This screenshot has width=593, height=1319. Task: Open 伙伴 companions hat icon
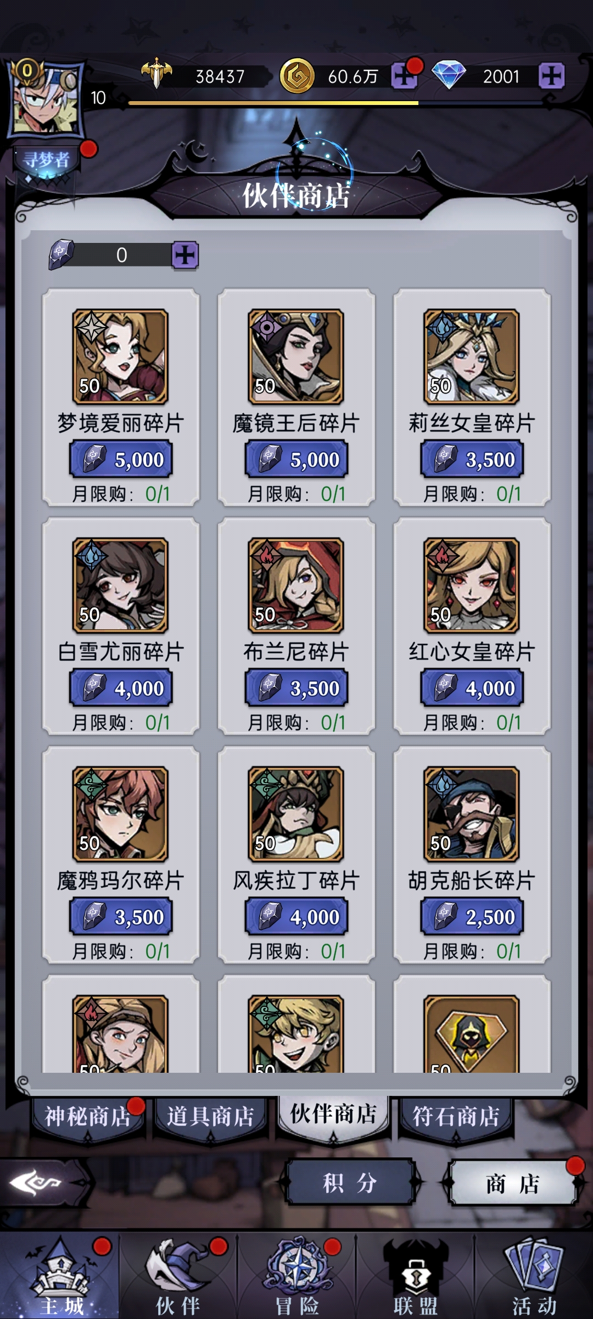[178, 1276]
